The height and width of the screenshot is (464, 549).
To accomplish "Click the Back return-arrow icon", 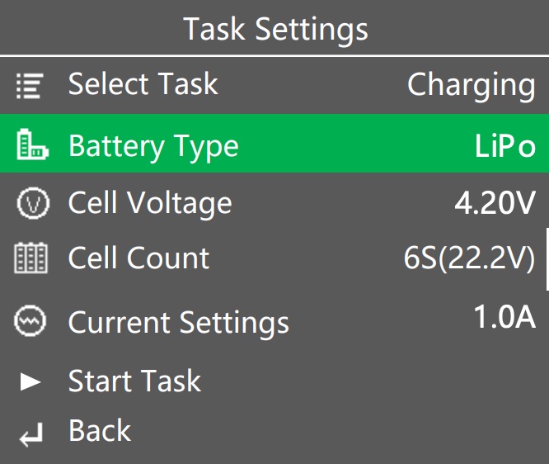I will (x=31, y=435).
